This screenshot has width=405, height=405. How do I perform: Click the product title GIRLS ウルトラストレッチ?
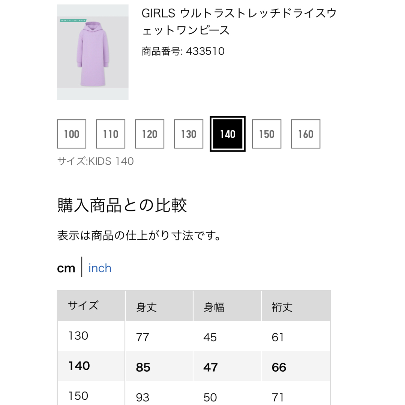coord(239,21)
